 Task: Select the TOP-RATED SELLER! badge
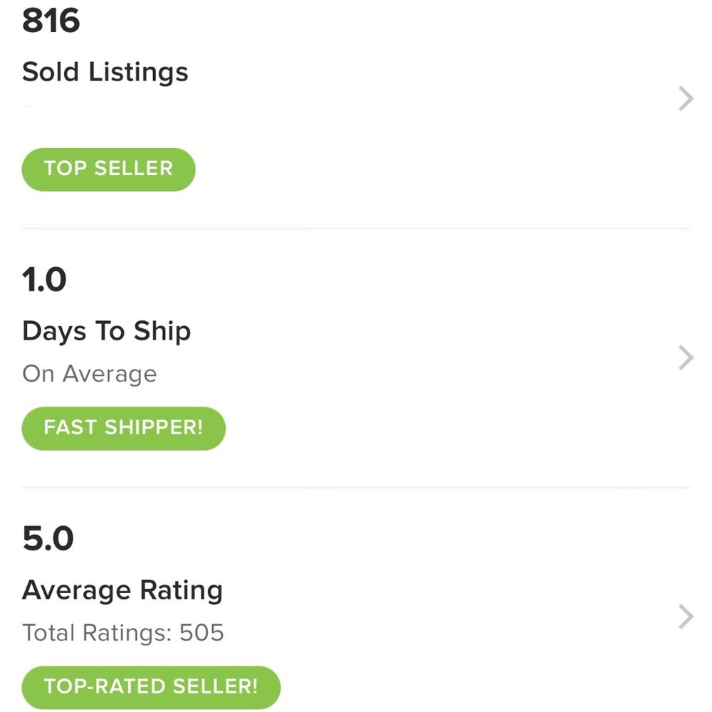pyautogui.click(x=151, y=686)
